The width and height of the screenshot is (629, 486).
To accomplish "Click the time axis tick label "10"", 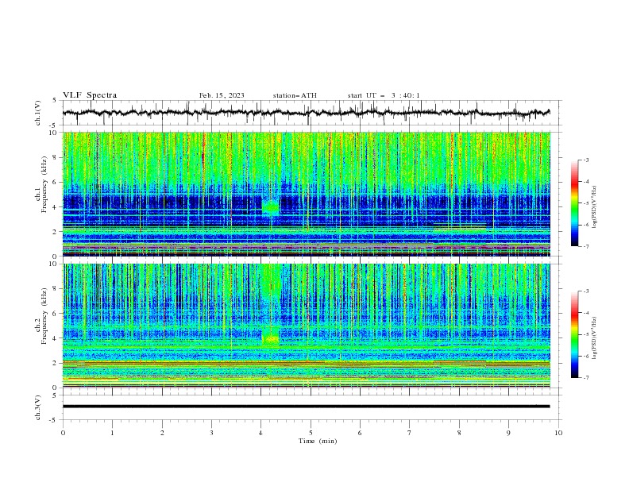I will pos(558,433).
